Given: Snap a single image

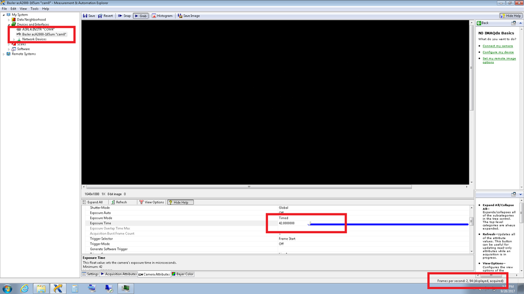Looking at the screenshot, I should pyautogui.click(x=124, y=16).
